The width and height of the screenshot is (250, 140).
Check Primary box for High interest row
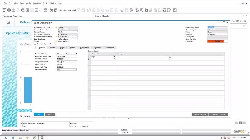click(x=170, y=57)
